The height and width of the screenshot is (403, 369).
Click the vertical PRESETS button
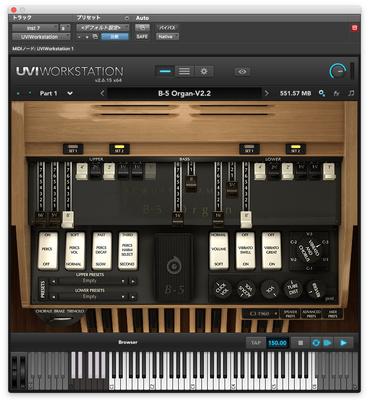(43, 289)
